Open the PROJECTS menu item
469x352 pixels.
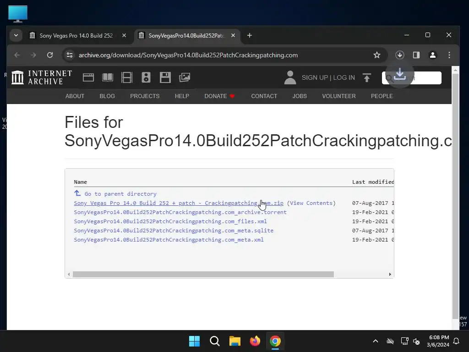tap(145, 96)
